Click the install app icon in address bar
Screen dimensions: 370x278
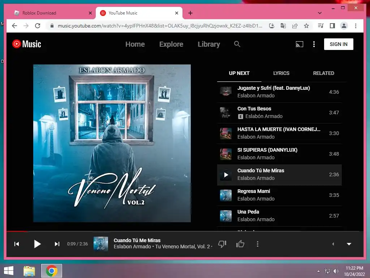click(272, 26)
